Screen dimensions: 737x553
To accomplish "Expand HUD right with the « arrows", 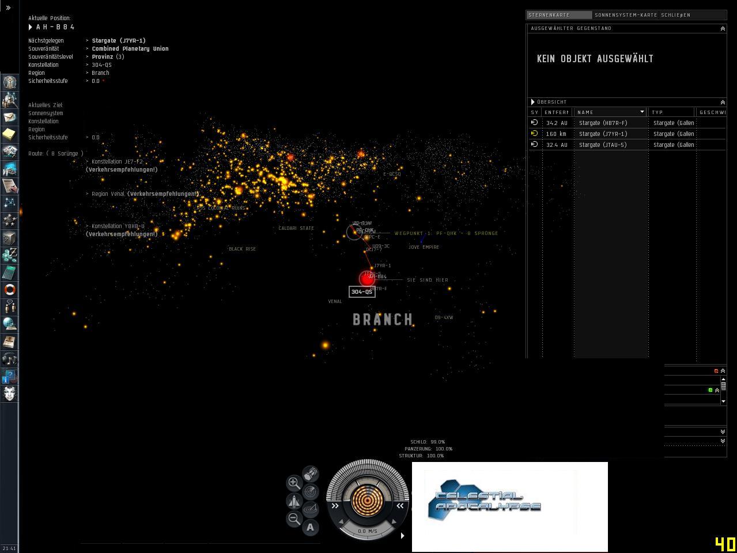I will 400,506.
